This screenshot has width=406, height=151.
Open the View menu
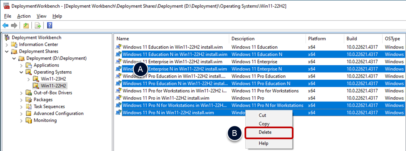click(x=42, y=16)
